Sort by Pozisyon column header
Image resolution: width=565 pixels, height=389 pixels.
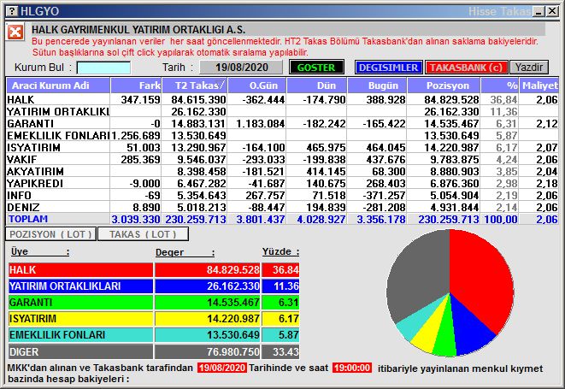[x=444, y=85]
